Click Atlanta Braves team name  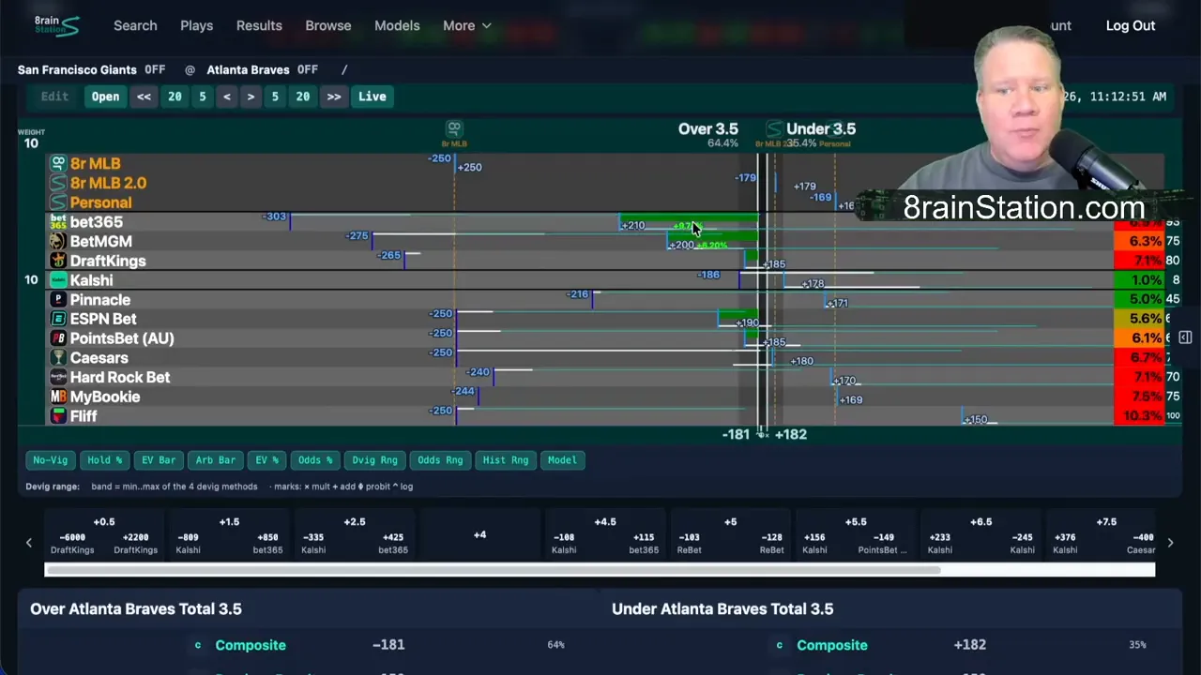point(248,69)
